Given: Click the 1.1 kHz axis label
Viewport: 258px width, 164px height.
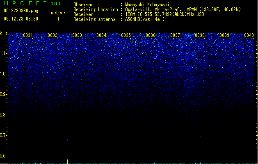Looking at the screenshot, I should tap(3, 53).
